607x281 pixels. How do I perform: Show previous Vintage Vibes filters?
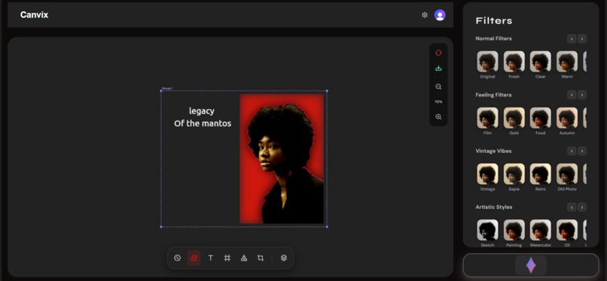tap(572, 151)
